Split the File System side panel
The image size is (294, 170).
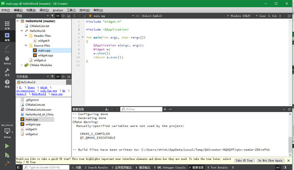click(63, 77)
